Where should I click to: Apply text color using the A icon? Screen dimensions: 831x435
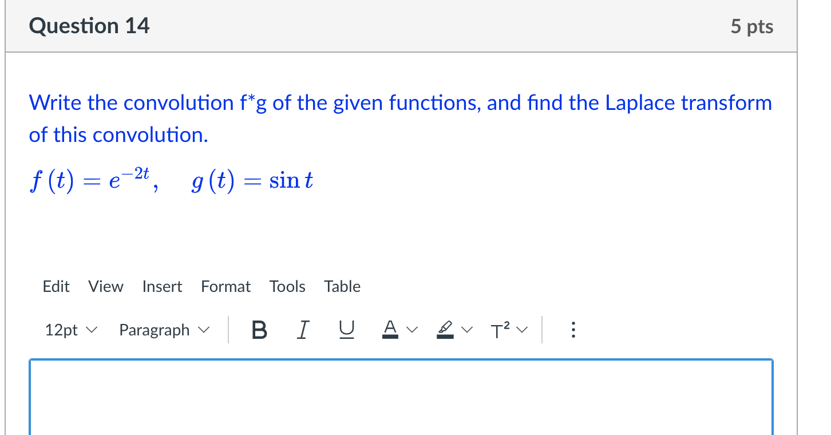click(390, 329)
